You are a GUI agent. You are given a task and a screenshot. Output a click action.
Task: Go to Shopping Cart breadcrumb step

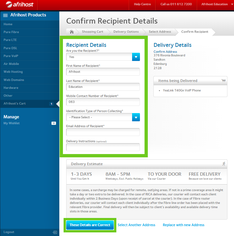(92, 32)
